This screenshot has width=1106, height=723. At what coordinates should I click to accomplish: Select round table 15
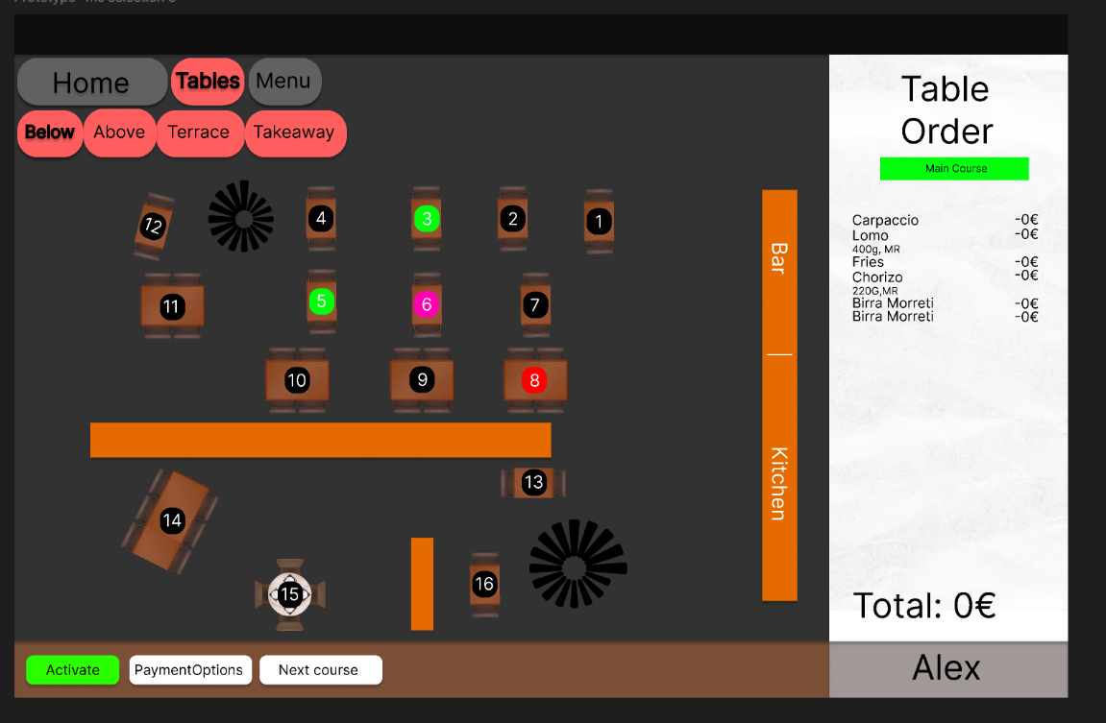click(289, 594)
